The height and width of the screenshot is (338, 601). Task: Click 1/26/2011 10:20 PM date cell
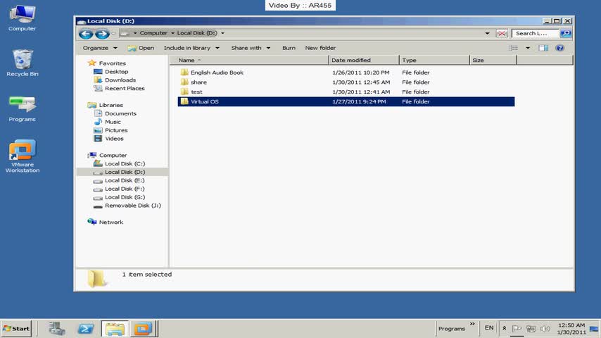[361, 73]
